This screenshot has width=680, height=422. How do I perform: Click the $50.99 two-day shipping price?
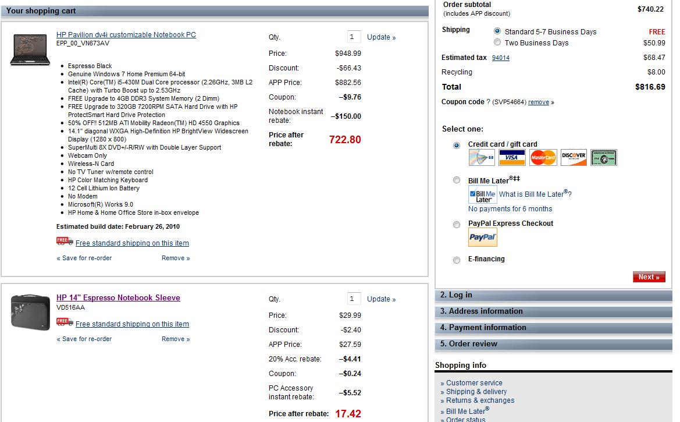click(x=654, y=43)
